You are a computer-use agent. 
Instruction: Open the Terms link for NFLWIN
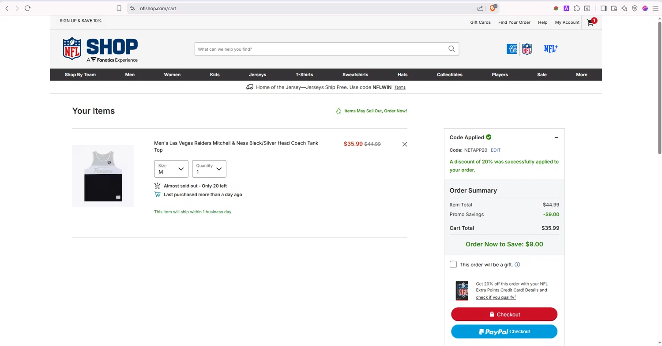pos(400,87)
